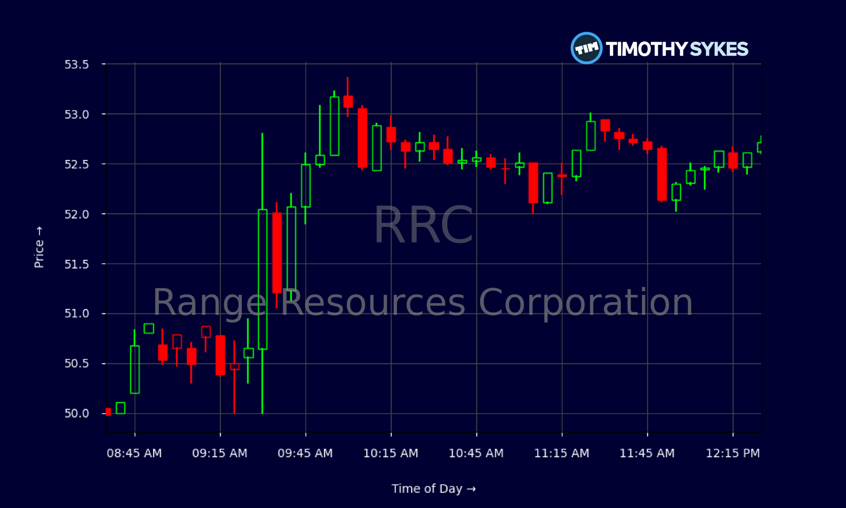Click the large red candle just before 11:45 AM gridline
Image resolution: width=846 pixels, height=508 pixels.
(x=662, y=174)
